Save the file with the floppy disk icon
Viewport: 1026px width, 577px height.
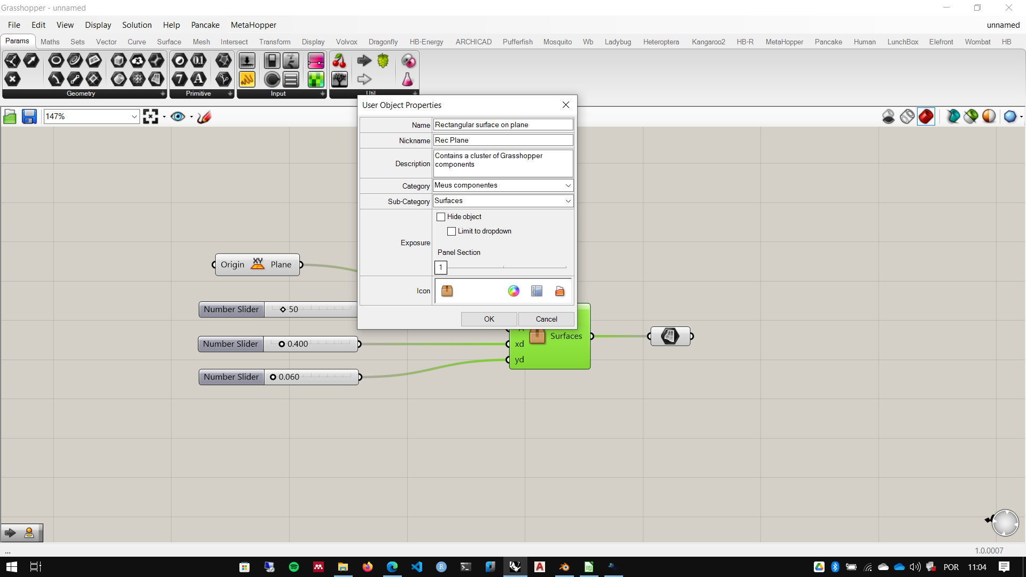pyautogui.click(x=29, y=116)
